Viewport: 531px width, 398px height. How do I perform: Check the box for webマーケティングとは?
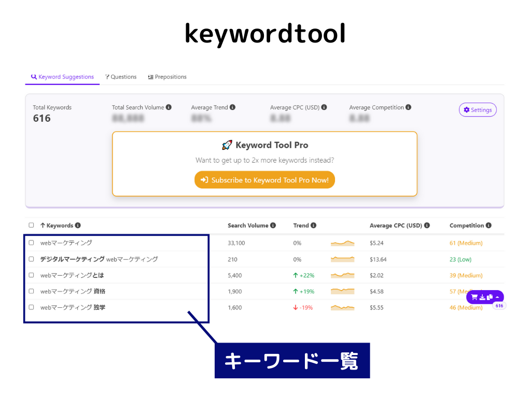31,275
